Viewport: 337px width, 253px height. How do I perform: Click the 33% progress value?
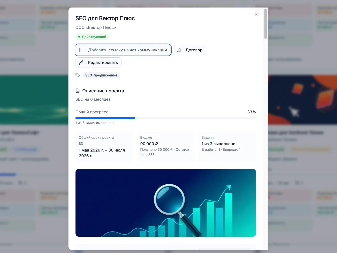pos(251,112)
